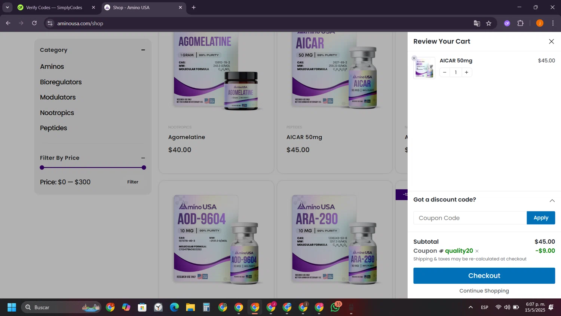Open volume control in the tray

pyautogui.click(x=507, y=307)
